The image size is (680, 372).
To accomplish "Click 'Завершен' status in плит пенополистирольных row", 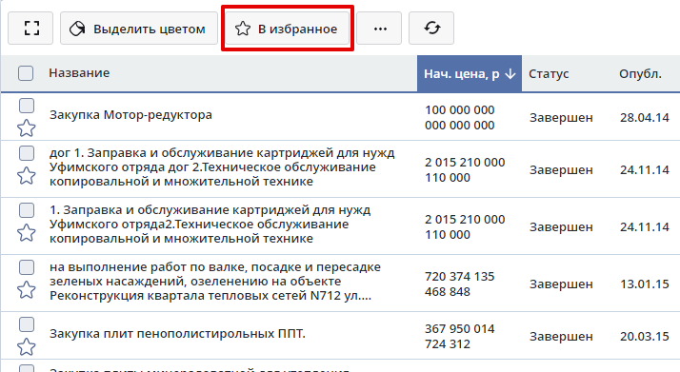I will coord(561,337).
